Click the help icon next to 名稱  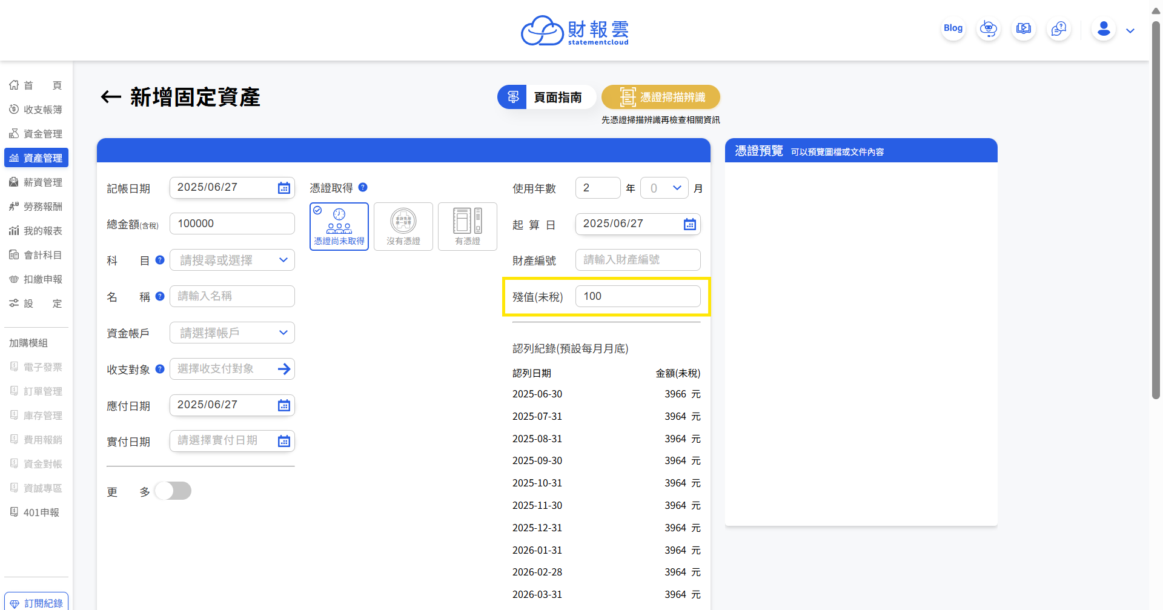click(160, 296)
